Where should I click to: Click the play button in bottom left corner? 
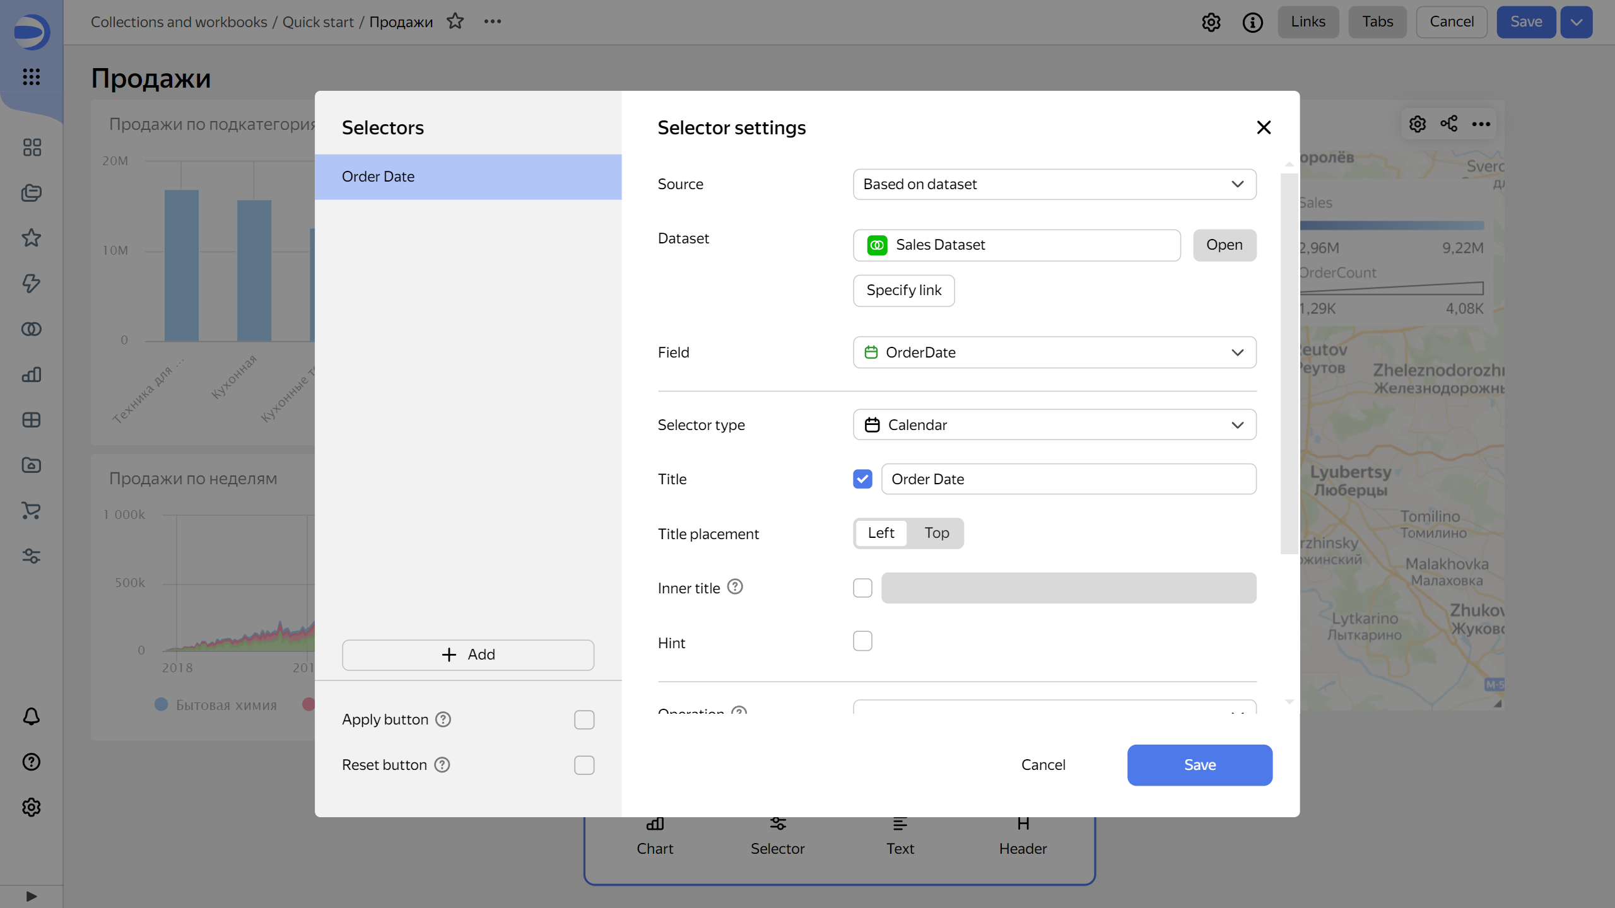click(31, 896)
